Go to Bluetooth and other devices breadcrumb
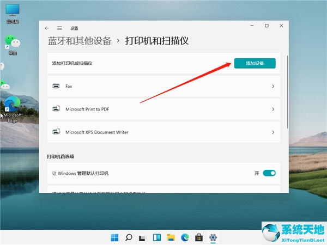The image size is (327, 245). click(x=80, y=41)
